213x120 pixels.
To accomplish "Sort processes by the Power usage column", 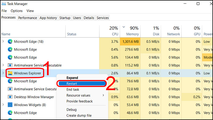I will (x=208, y=31).
